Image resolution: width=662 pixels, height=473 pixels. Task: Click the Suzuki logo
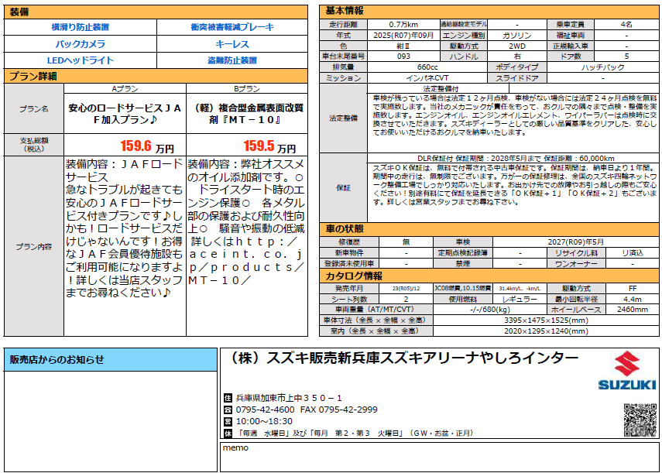tap(627, 370)
